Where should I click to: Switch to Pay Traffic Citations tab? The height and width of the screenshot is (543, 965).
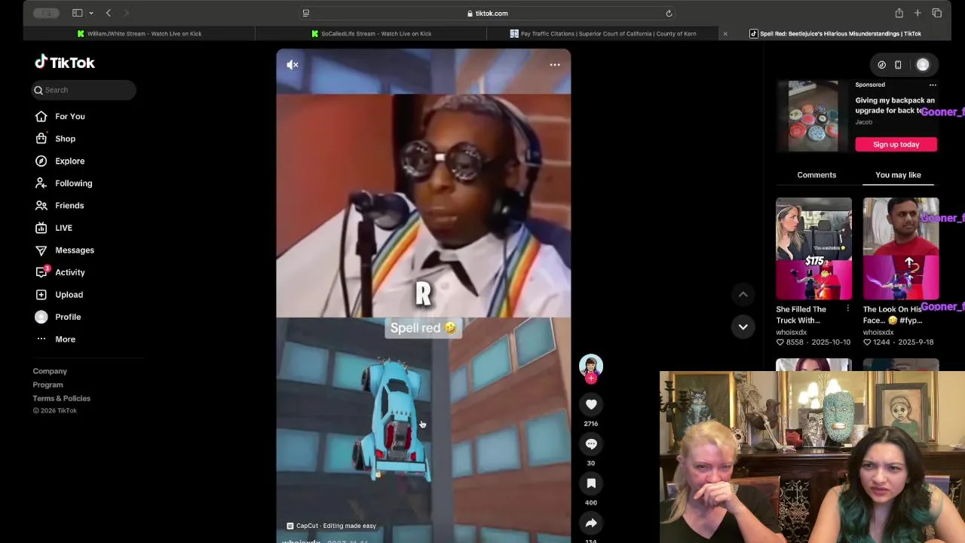(x=603, y=34)
